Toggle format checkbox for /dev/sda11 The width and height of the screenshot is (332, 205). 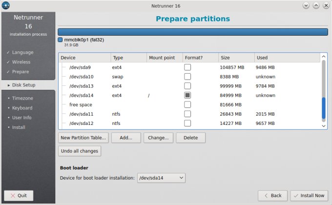[187, 114]
